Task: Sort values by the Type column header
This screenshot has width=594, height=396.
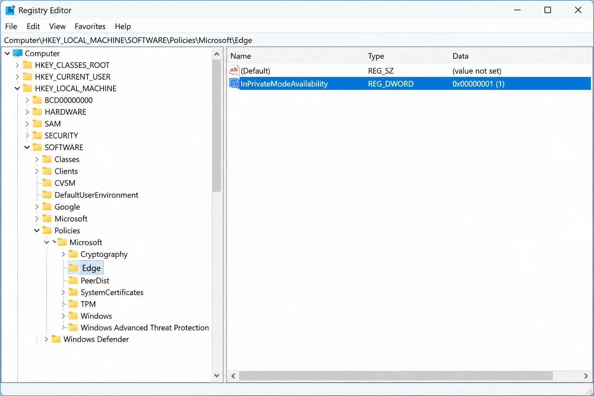Action: coord(407,56)
